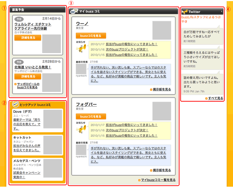Click 予告 badge on the 2月28日から card

(19, 62)
